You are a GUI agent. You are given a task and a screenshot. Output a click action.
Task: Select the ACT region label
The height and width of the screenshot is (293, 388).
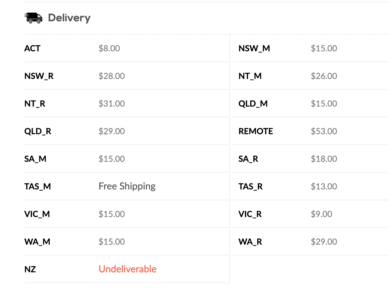(32, 48)
